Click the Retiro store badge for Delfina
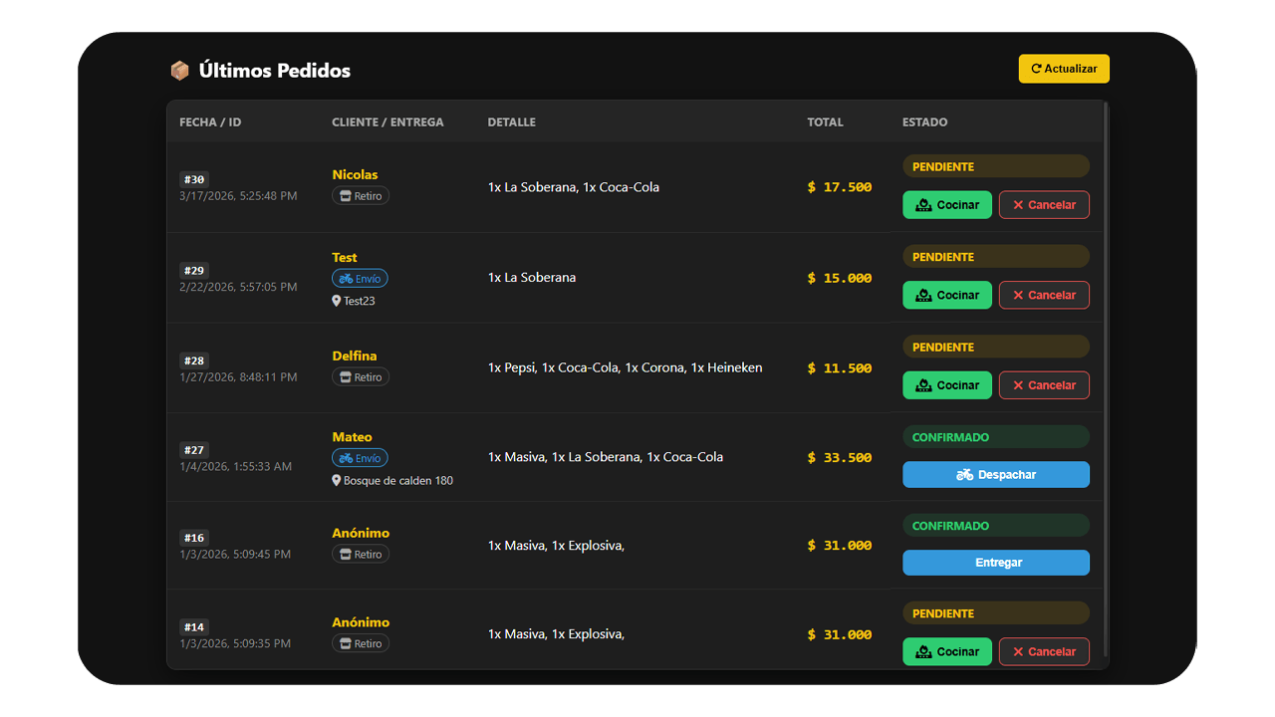1275x717 pixels. pos(361,377)
